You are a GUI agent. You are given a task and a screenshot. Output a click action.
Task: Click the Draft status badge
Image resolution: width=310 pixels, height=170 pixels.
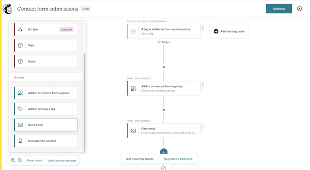[85, 9]
